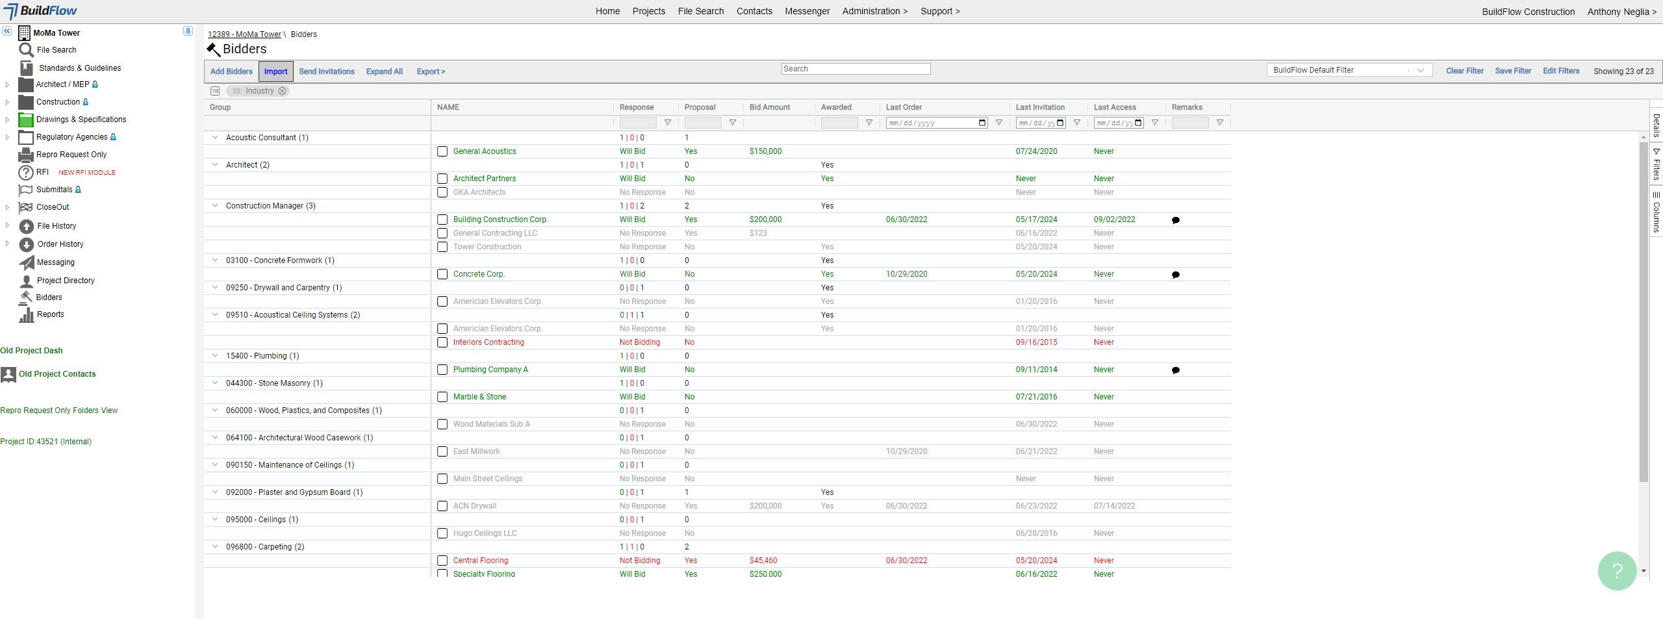Open remark bubble for Concrete Corp.

[1176, 275]
